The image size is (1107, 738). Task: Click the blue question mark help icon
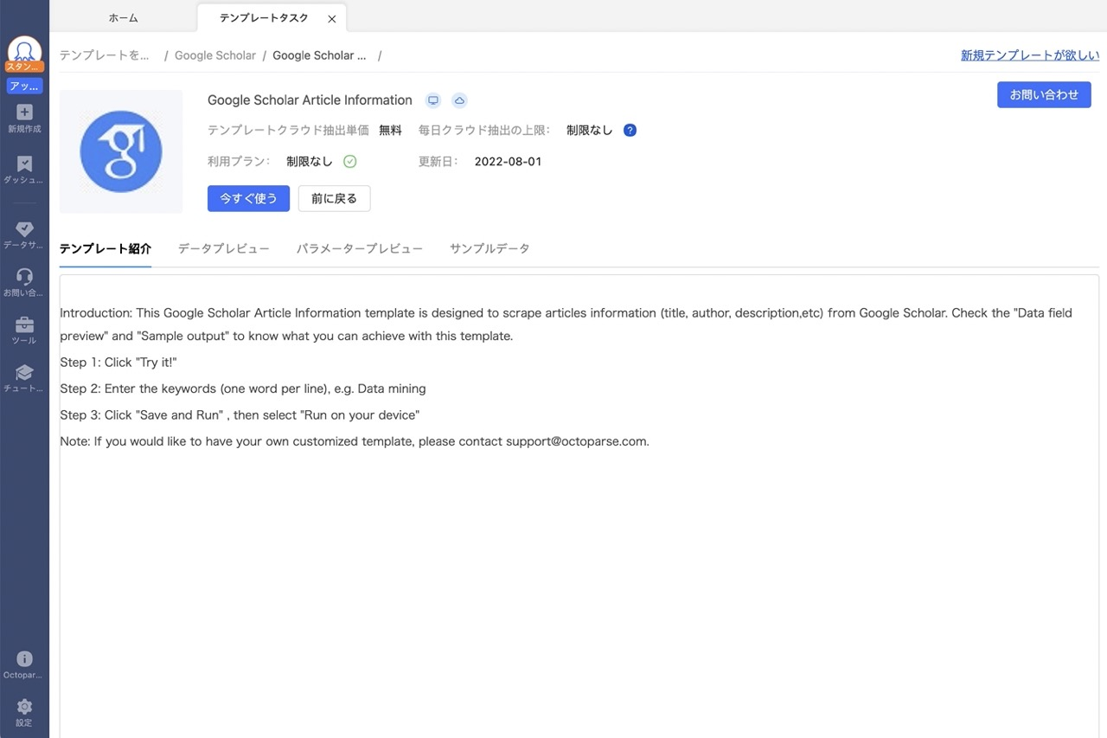point(630,131)
